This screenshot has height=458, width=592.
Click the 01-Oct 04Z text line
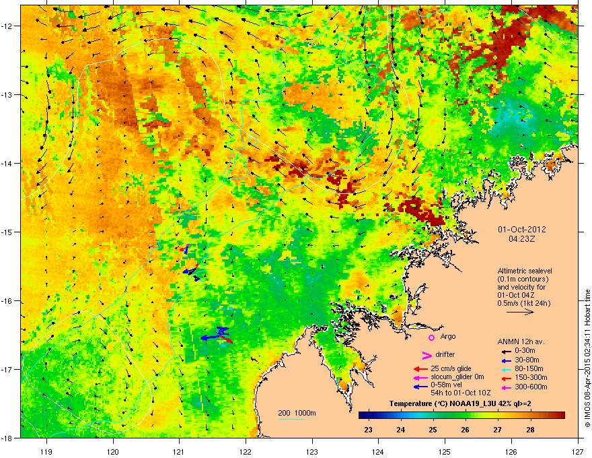516,295
